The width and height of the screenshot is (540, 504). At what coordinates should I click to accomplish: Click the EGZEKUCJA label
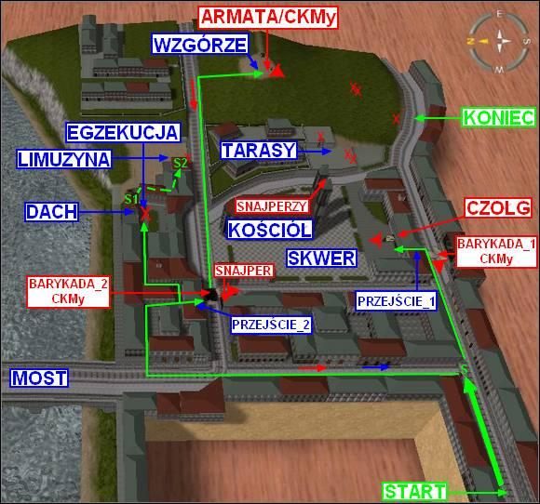[x=123, y=132]
